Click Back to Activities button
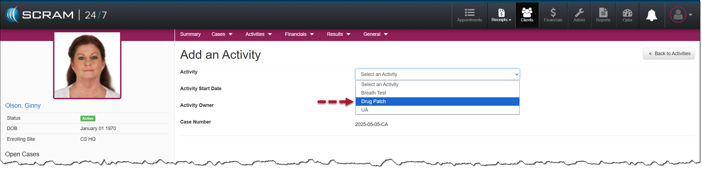This screenshot has height=170, width=702. coord(669,54)
